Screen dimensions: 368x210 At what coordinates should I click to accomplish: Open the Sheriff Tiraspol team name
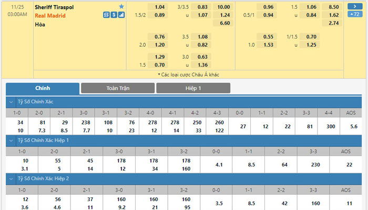coord(54,7)
